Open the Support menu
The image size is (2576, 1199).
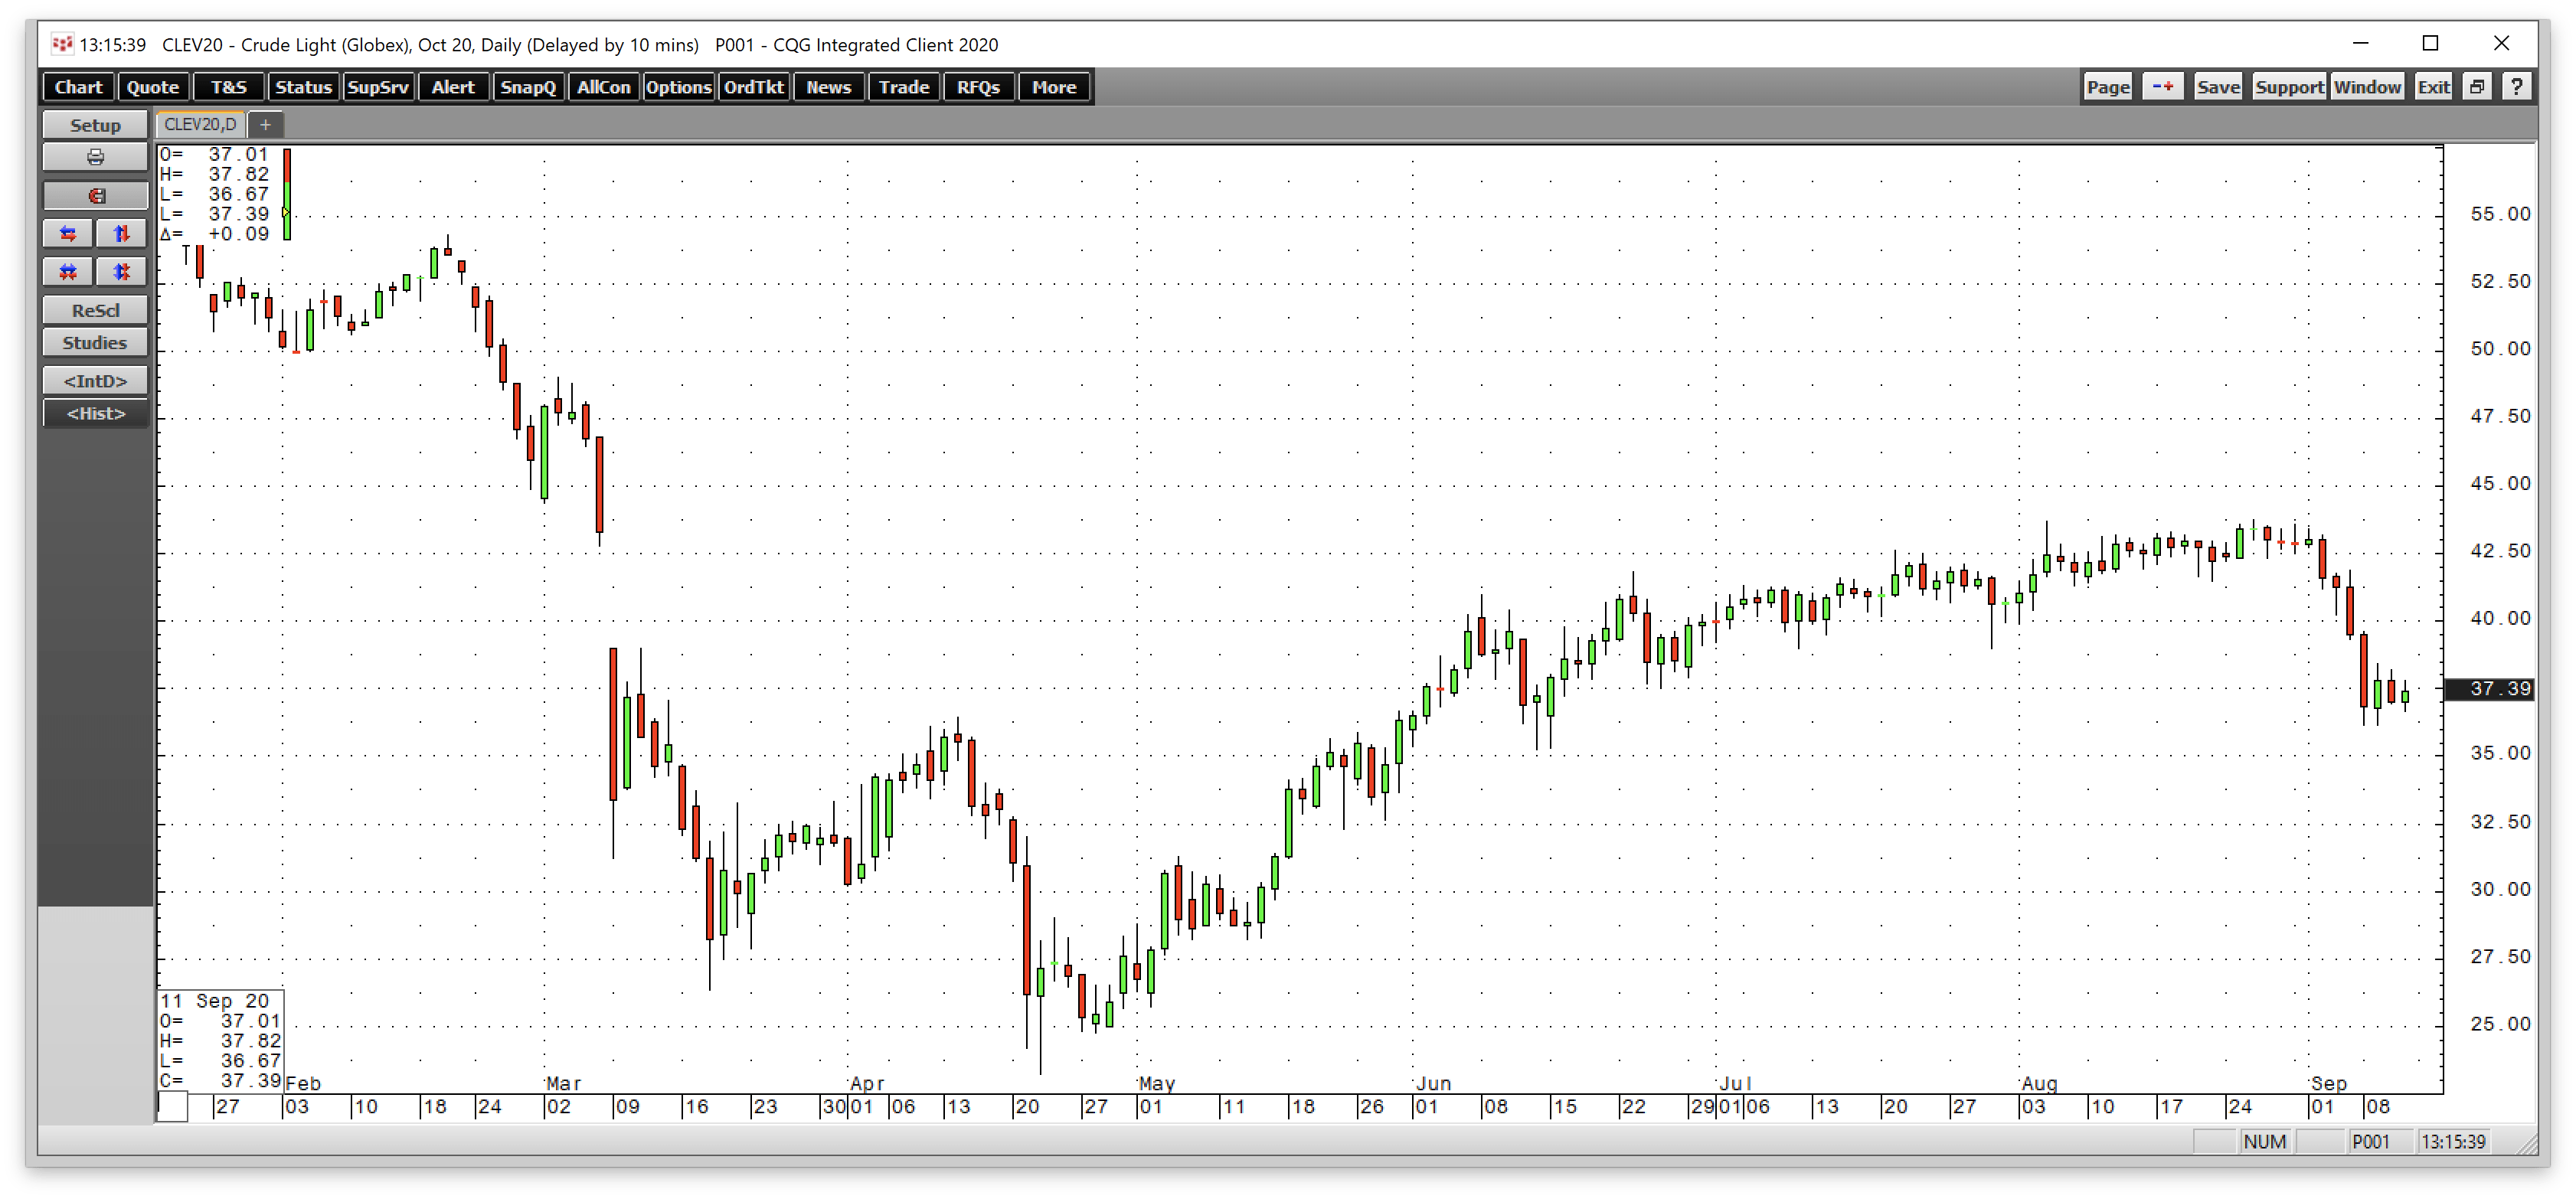(x=2289, y=87)
